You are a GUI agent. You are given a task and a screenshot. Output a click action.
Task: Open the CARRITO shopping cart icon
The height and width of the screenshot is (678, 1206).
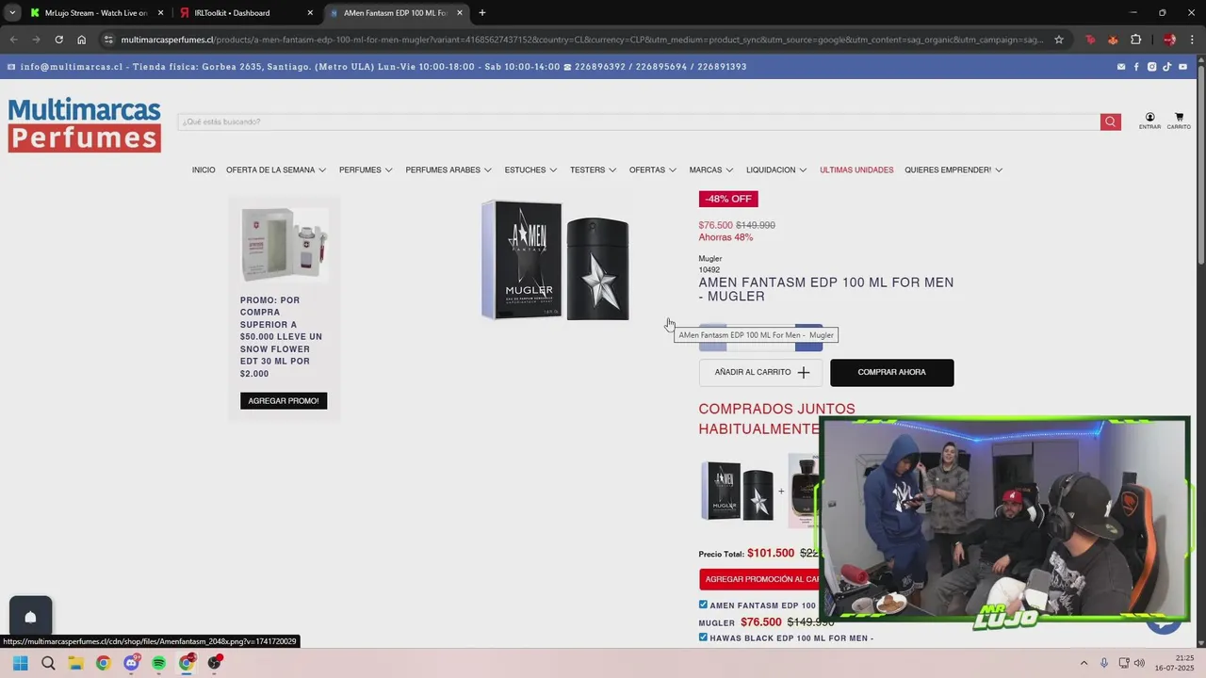tap(1179, 121)
